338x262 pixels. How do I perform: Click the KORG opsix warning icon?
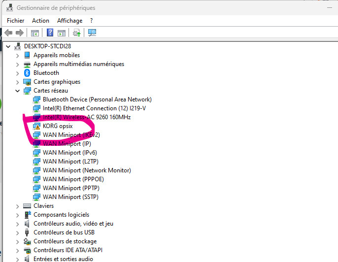pos(36,126)
